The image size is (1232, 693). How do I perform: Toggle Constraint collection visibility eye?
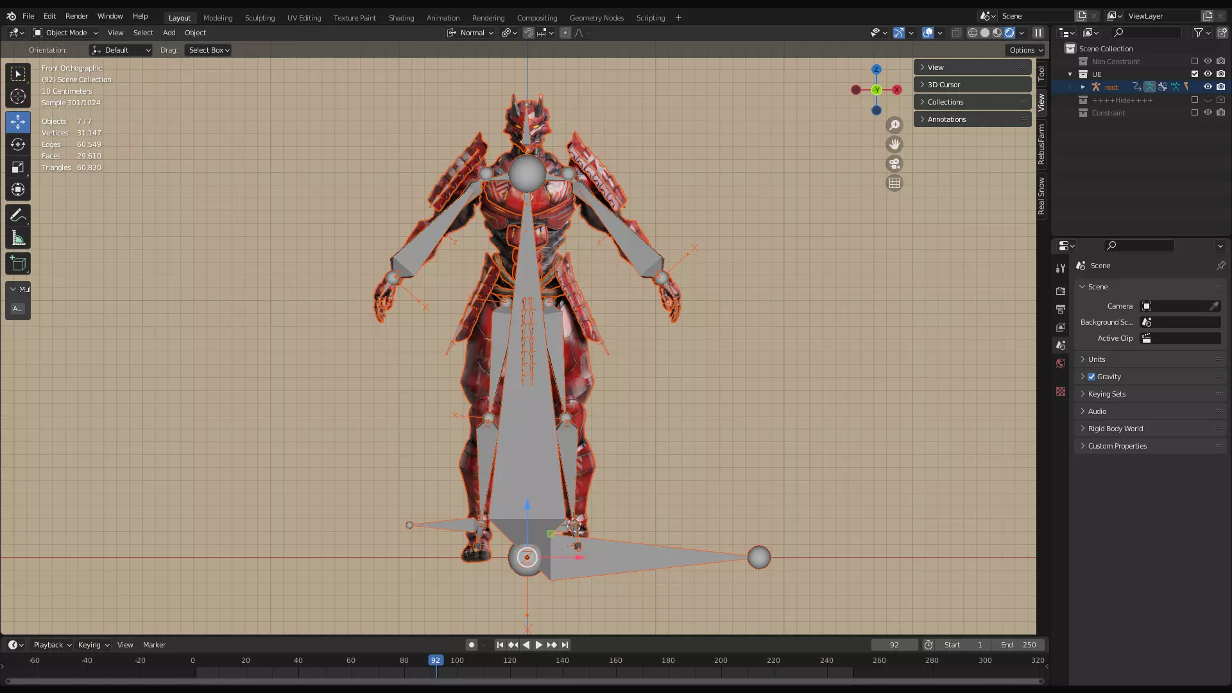(1208, 113)
